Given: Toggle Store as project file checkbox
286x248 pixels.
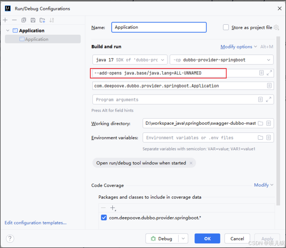Looking at the screenshot, I should pyautogui.click(x=226, y=27).
